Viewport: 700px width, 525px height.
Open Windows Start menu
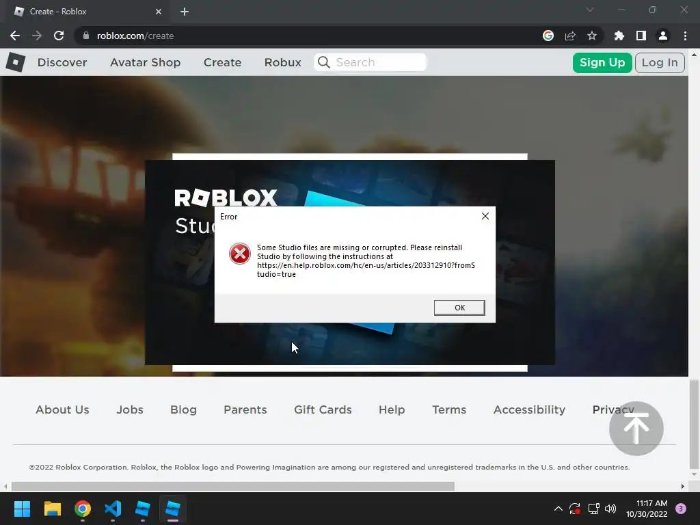(22, 509)
